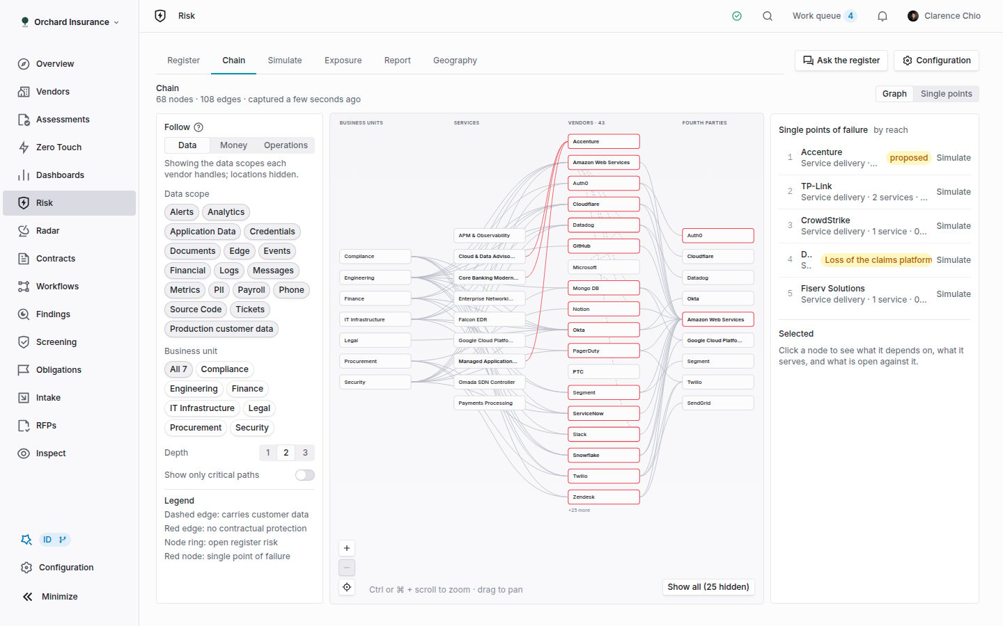Select the Payroll data scope chip
Screen dimensions: 1003x626
click(251, 290)
